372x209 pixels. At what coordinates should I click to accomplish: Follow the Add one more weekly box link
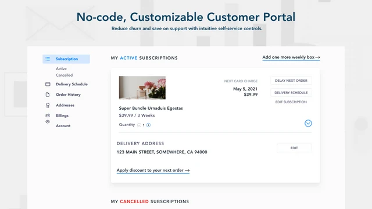click(291, 57)
